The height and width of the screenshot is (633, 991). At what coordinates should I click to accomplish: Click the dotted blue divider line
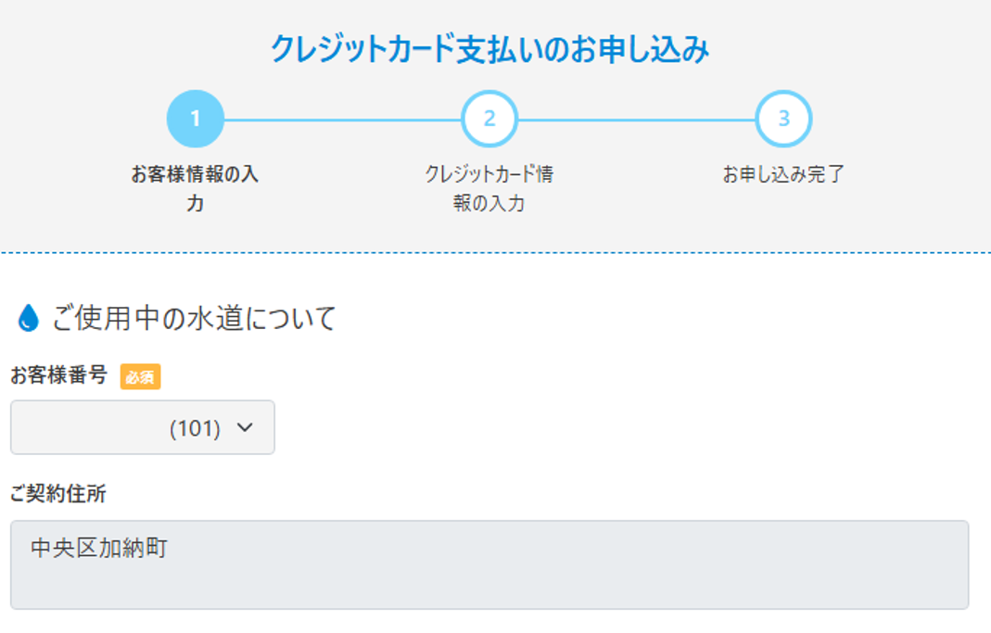click(495, 252)
